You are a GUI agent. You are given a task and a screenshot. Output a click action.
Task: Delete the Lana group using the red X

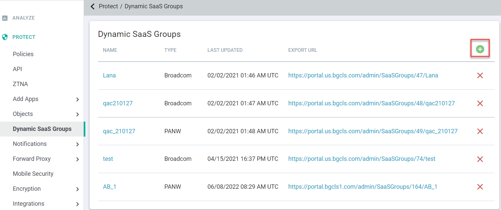pyautogui.click(x=480, y=75)
